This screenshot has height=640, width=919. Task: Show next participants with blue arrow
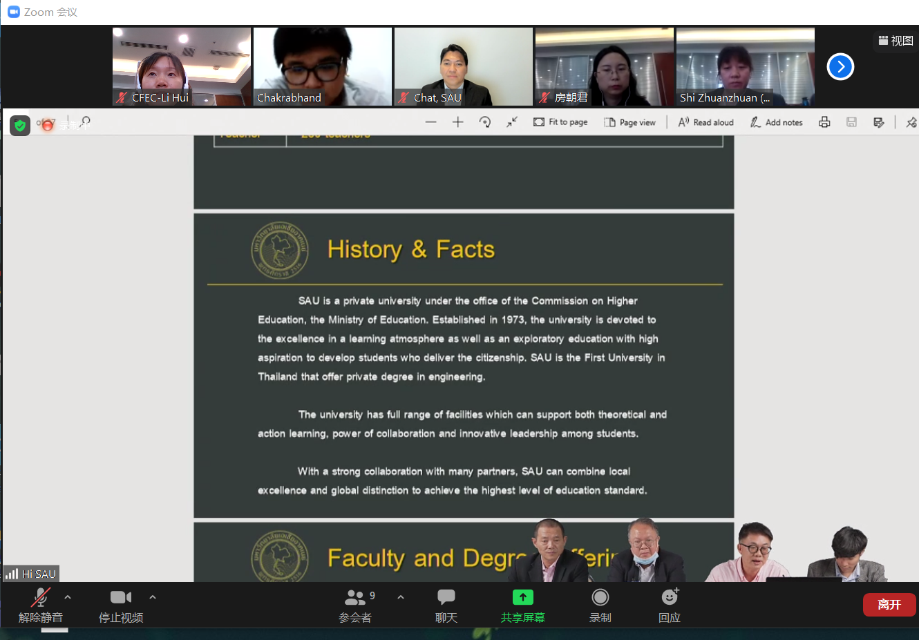(x=840, y=67)
